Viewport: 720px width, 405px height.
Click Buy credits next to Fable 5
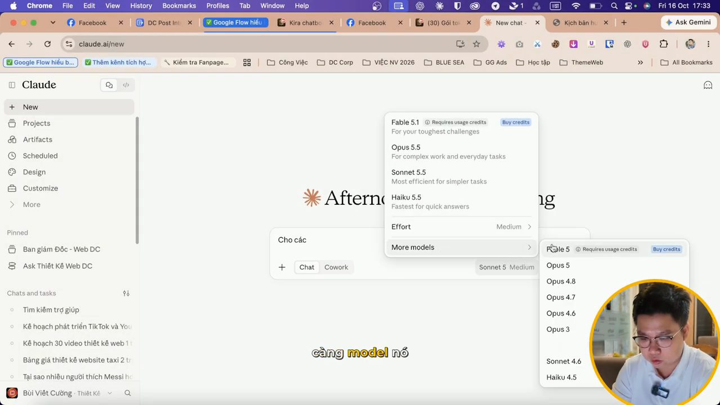click(x=667, y=249)
